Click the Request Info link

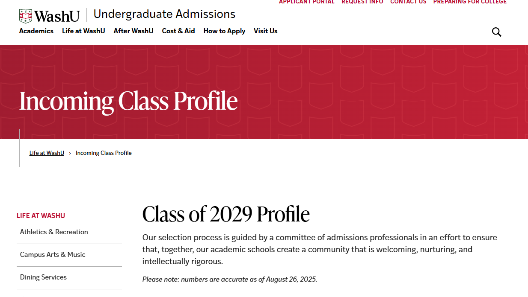pos(362,2)
